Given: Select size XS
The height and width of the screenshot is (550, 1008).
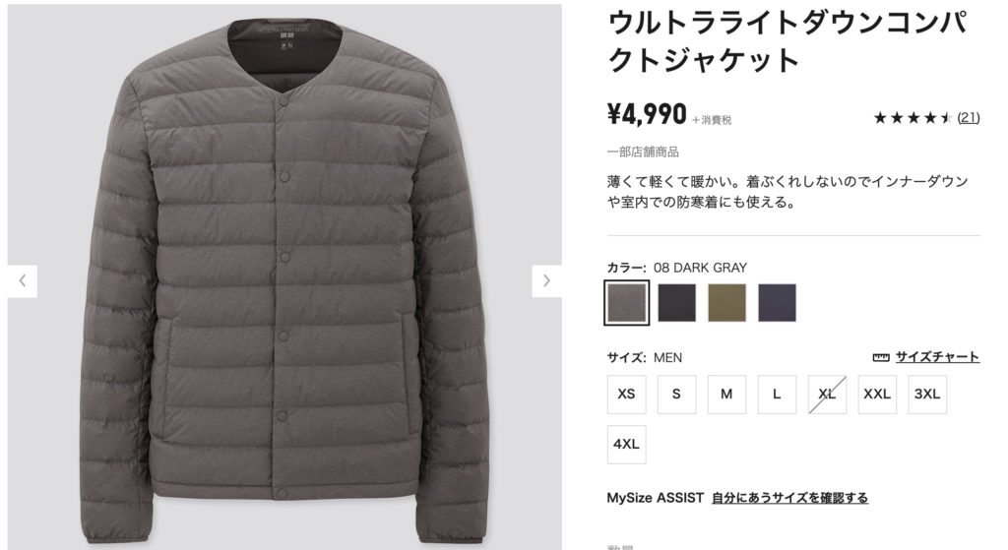Looking at the screenshot, I should 627,395.
